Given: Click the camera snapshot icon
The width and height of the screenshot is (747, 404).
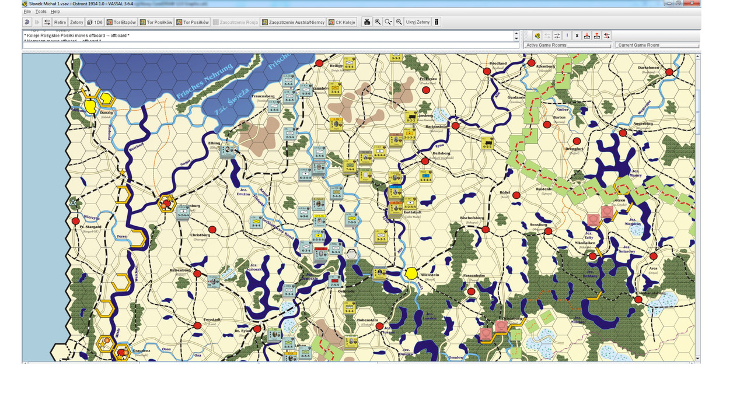Looking at the screenshot, I should (367, 22).
